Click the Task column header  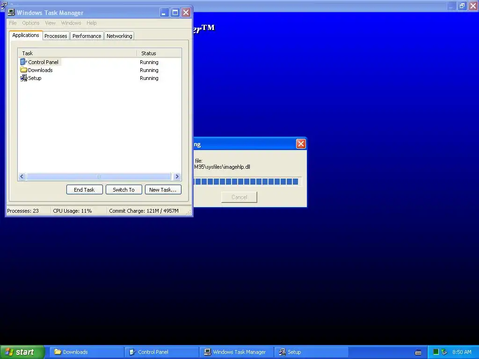(x=77, y=53)
